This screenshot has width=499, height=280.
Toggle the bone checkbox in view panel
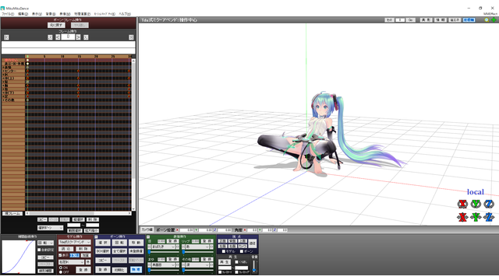point(242,251)
